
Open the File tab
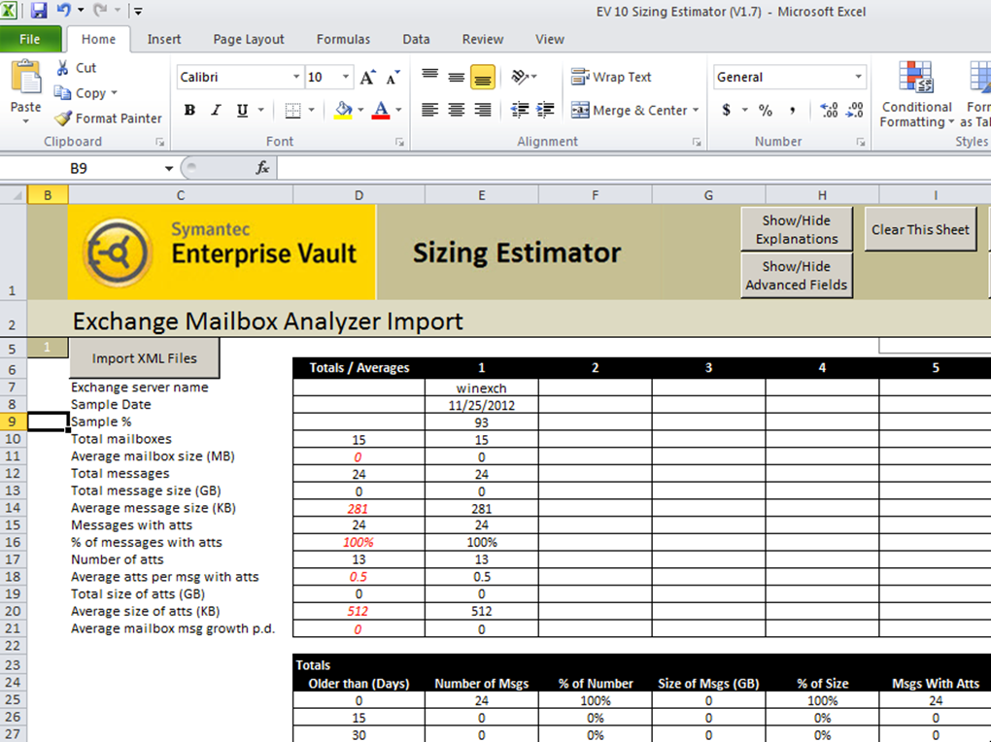coord(30,39)
